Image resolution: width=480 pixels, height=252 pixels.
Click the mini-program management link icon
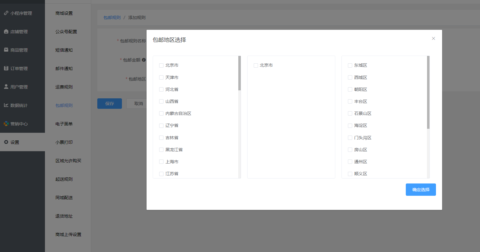(6, 13)
